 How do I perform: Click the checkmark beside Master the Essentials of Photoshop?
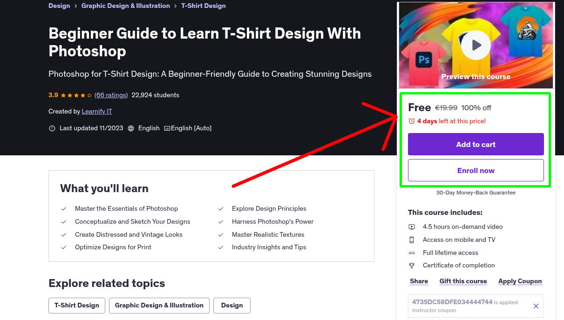click(x=64, y=209)
